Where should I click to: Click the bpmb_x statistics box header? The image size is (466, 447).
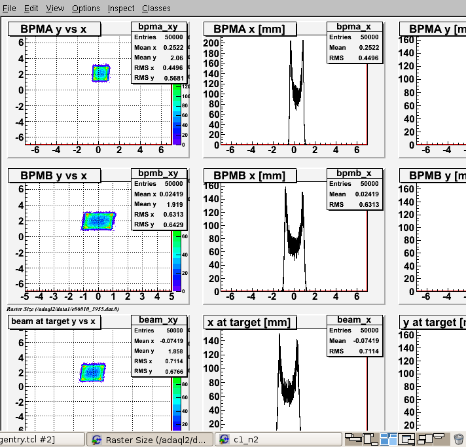click(x=355, y=173)
